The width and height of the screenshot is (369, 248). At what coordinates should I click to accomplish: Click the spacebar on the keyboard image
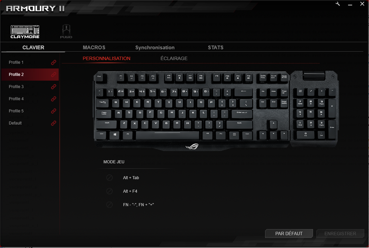[167, 135]
